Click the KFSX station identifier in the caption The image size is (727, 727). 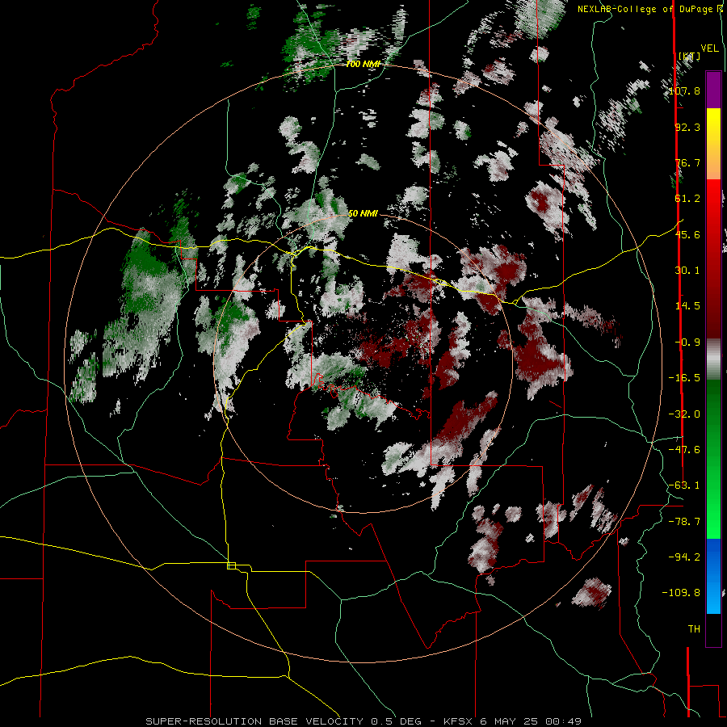click(x=458, y=721)
